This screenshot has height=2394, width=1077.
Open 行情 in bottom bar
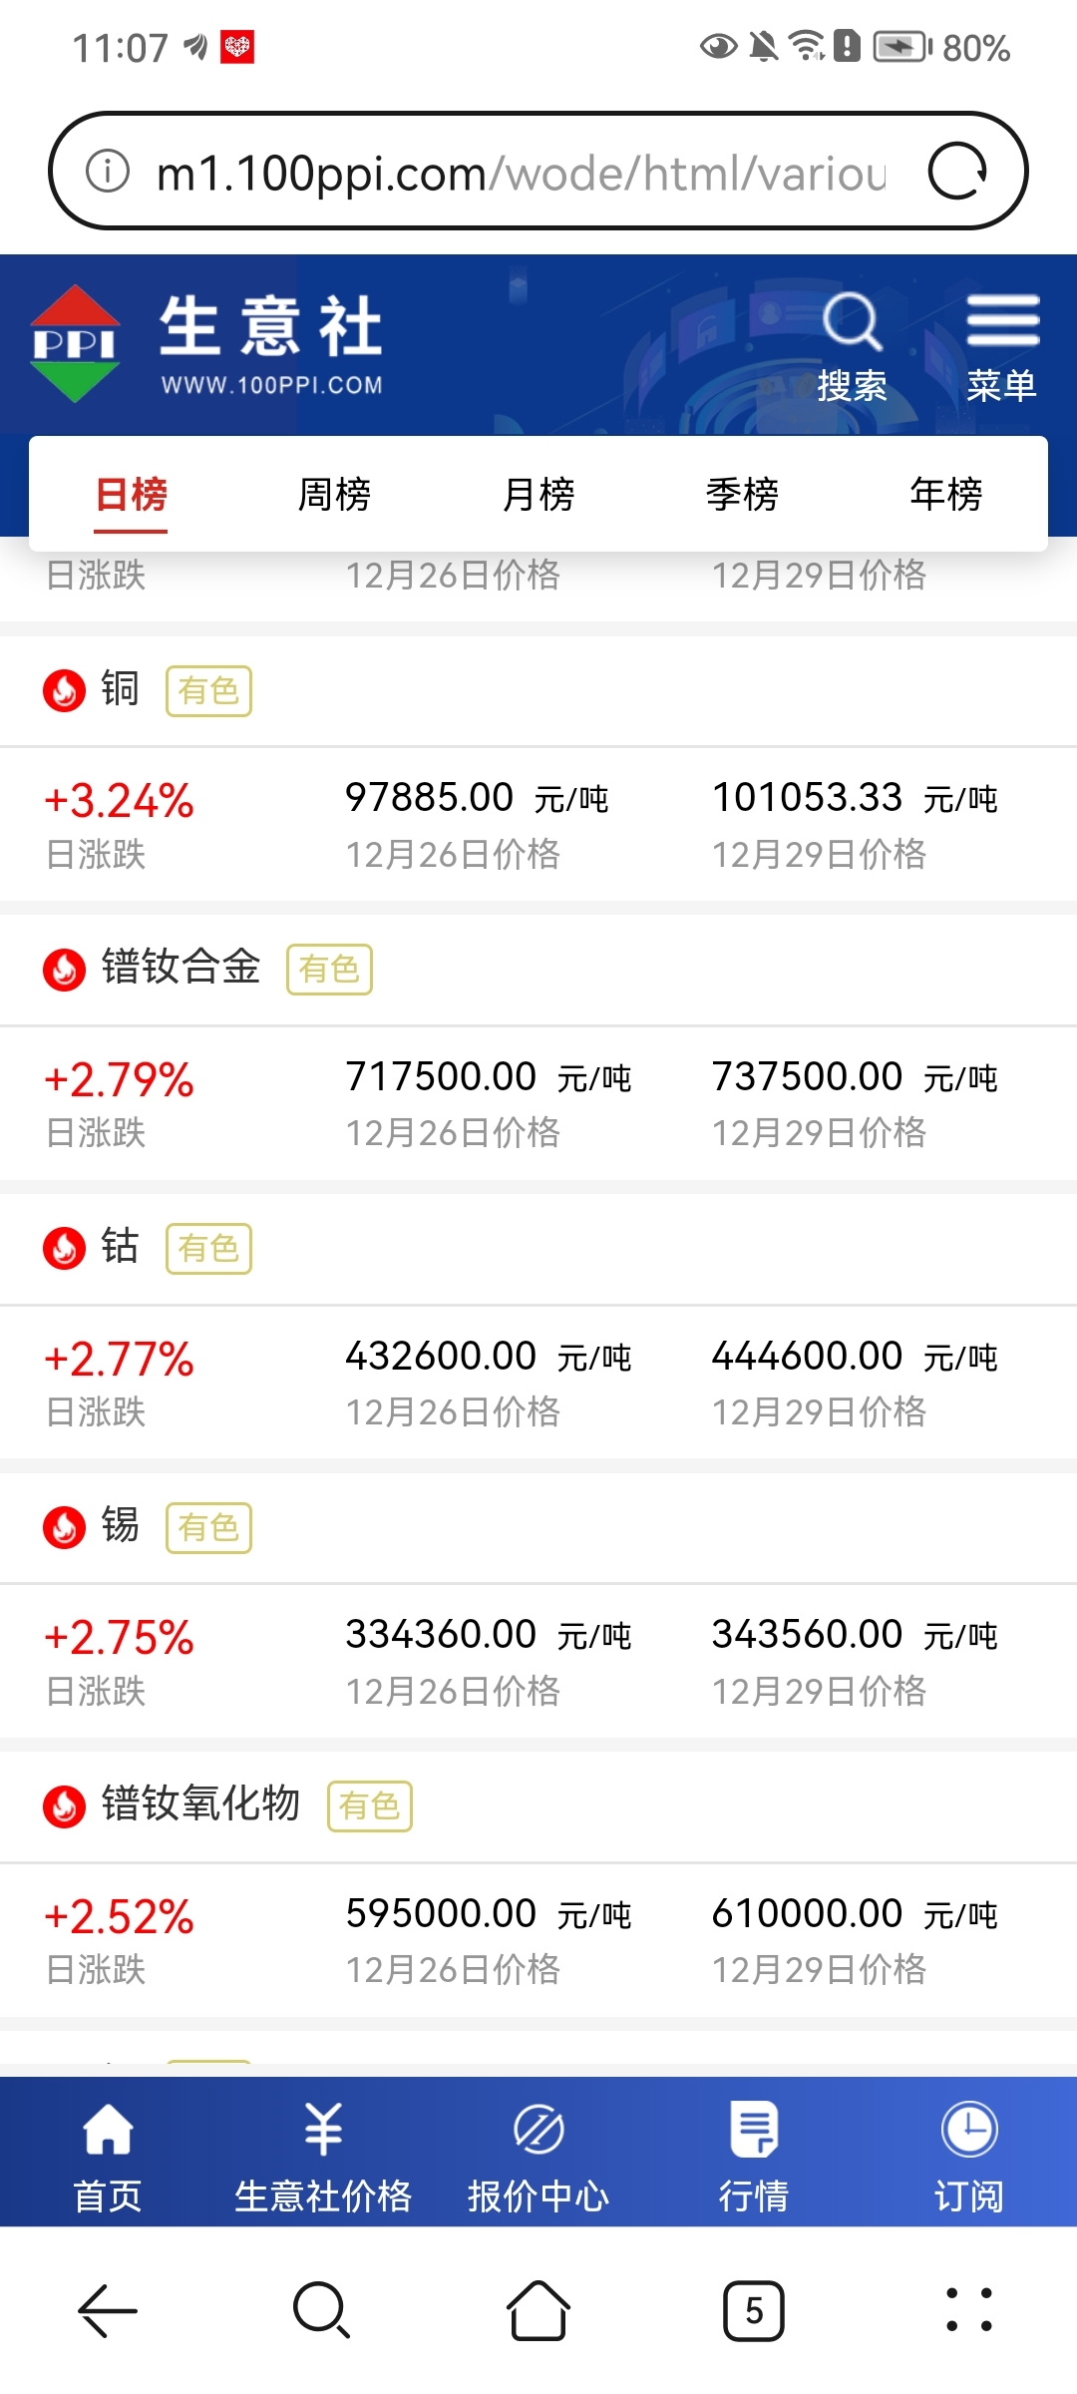click(x=754, y=2155)
